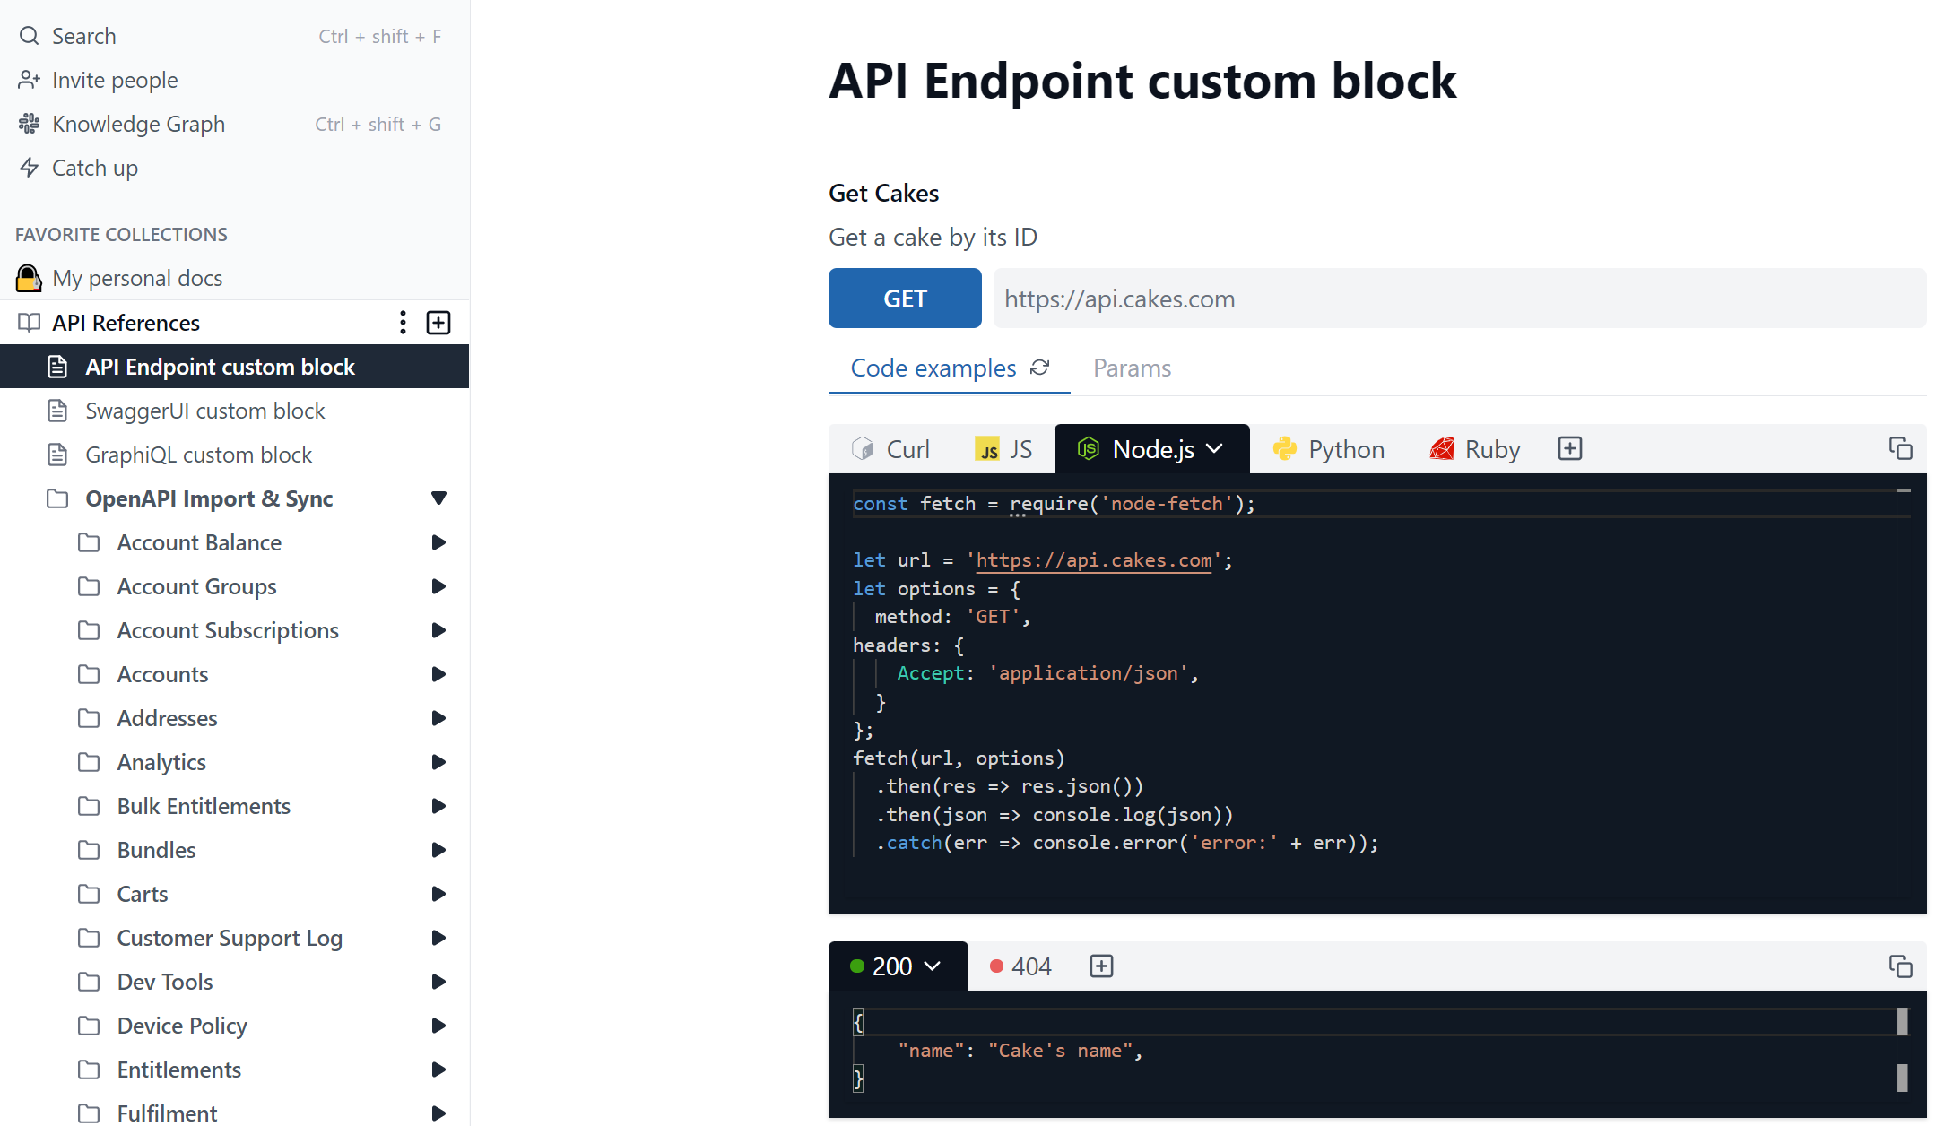Viewport: 1936px width, 1126px height.
Task: Expand the Accounts folder arrow
Action: pos(438,674)
